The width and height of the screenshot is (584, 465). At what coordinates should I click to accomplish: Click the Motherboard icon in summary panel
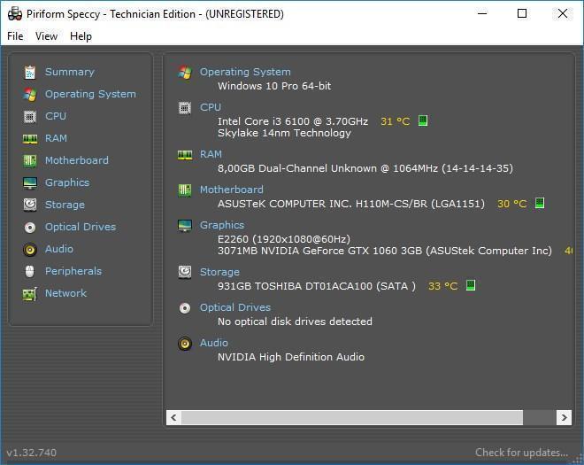(x=185, y=190)
